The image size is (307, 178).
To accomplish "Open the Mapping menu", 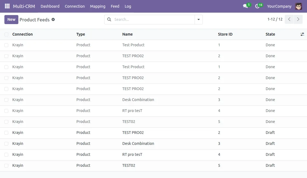I will (x=98, y=6).
